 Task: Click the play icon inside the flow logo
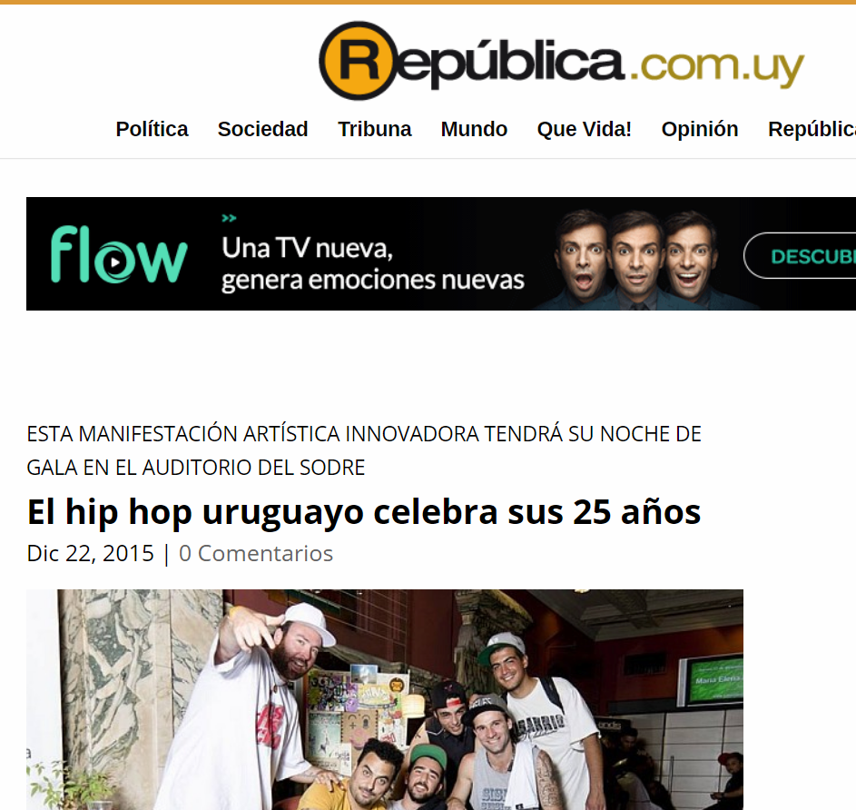click(x=115, y=262)
